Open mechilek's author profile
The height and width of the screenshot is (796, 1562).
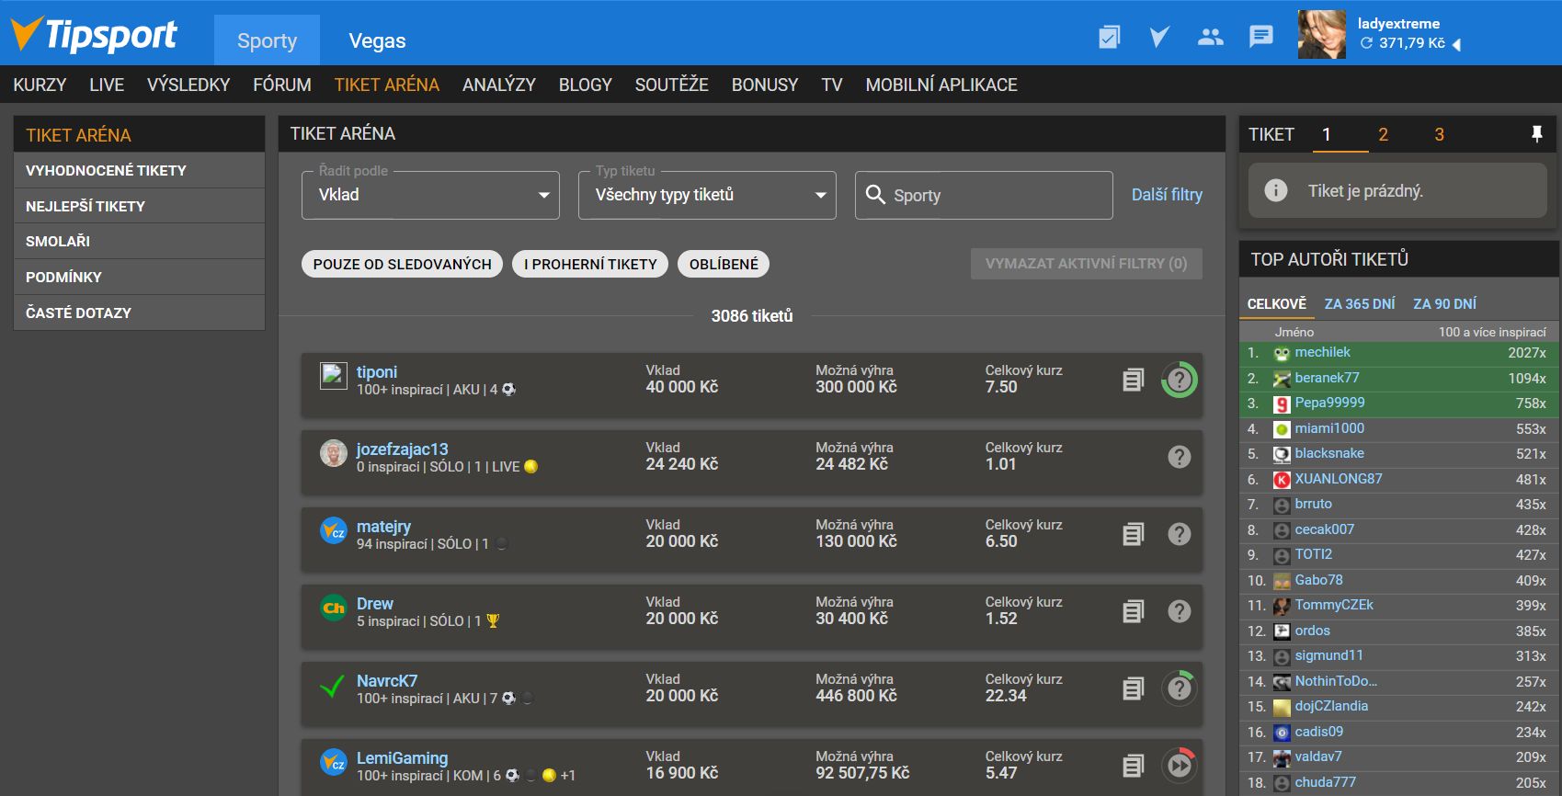(1322, 352)
